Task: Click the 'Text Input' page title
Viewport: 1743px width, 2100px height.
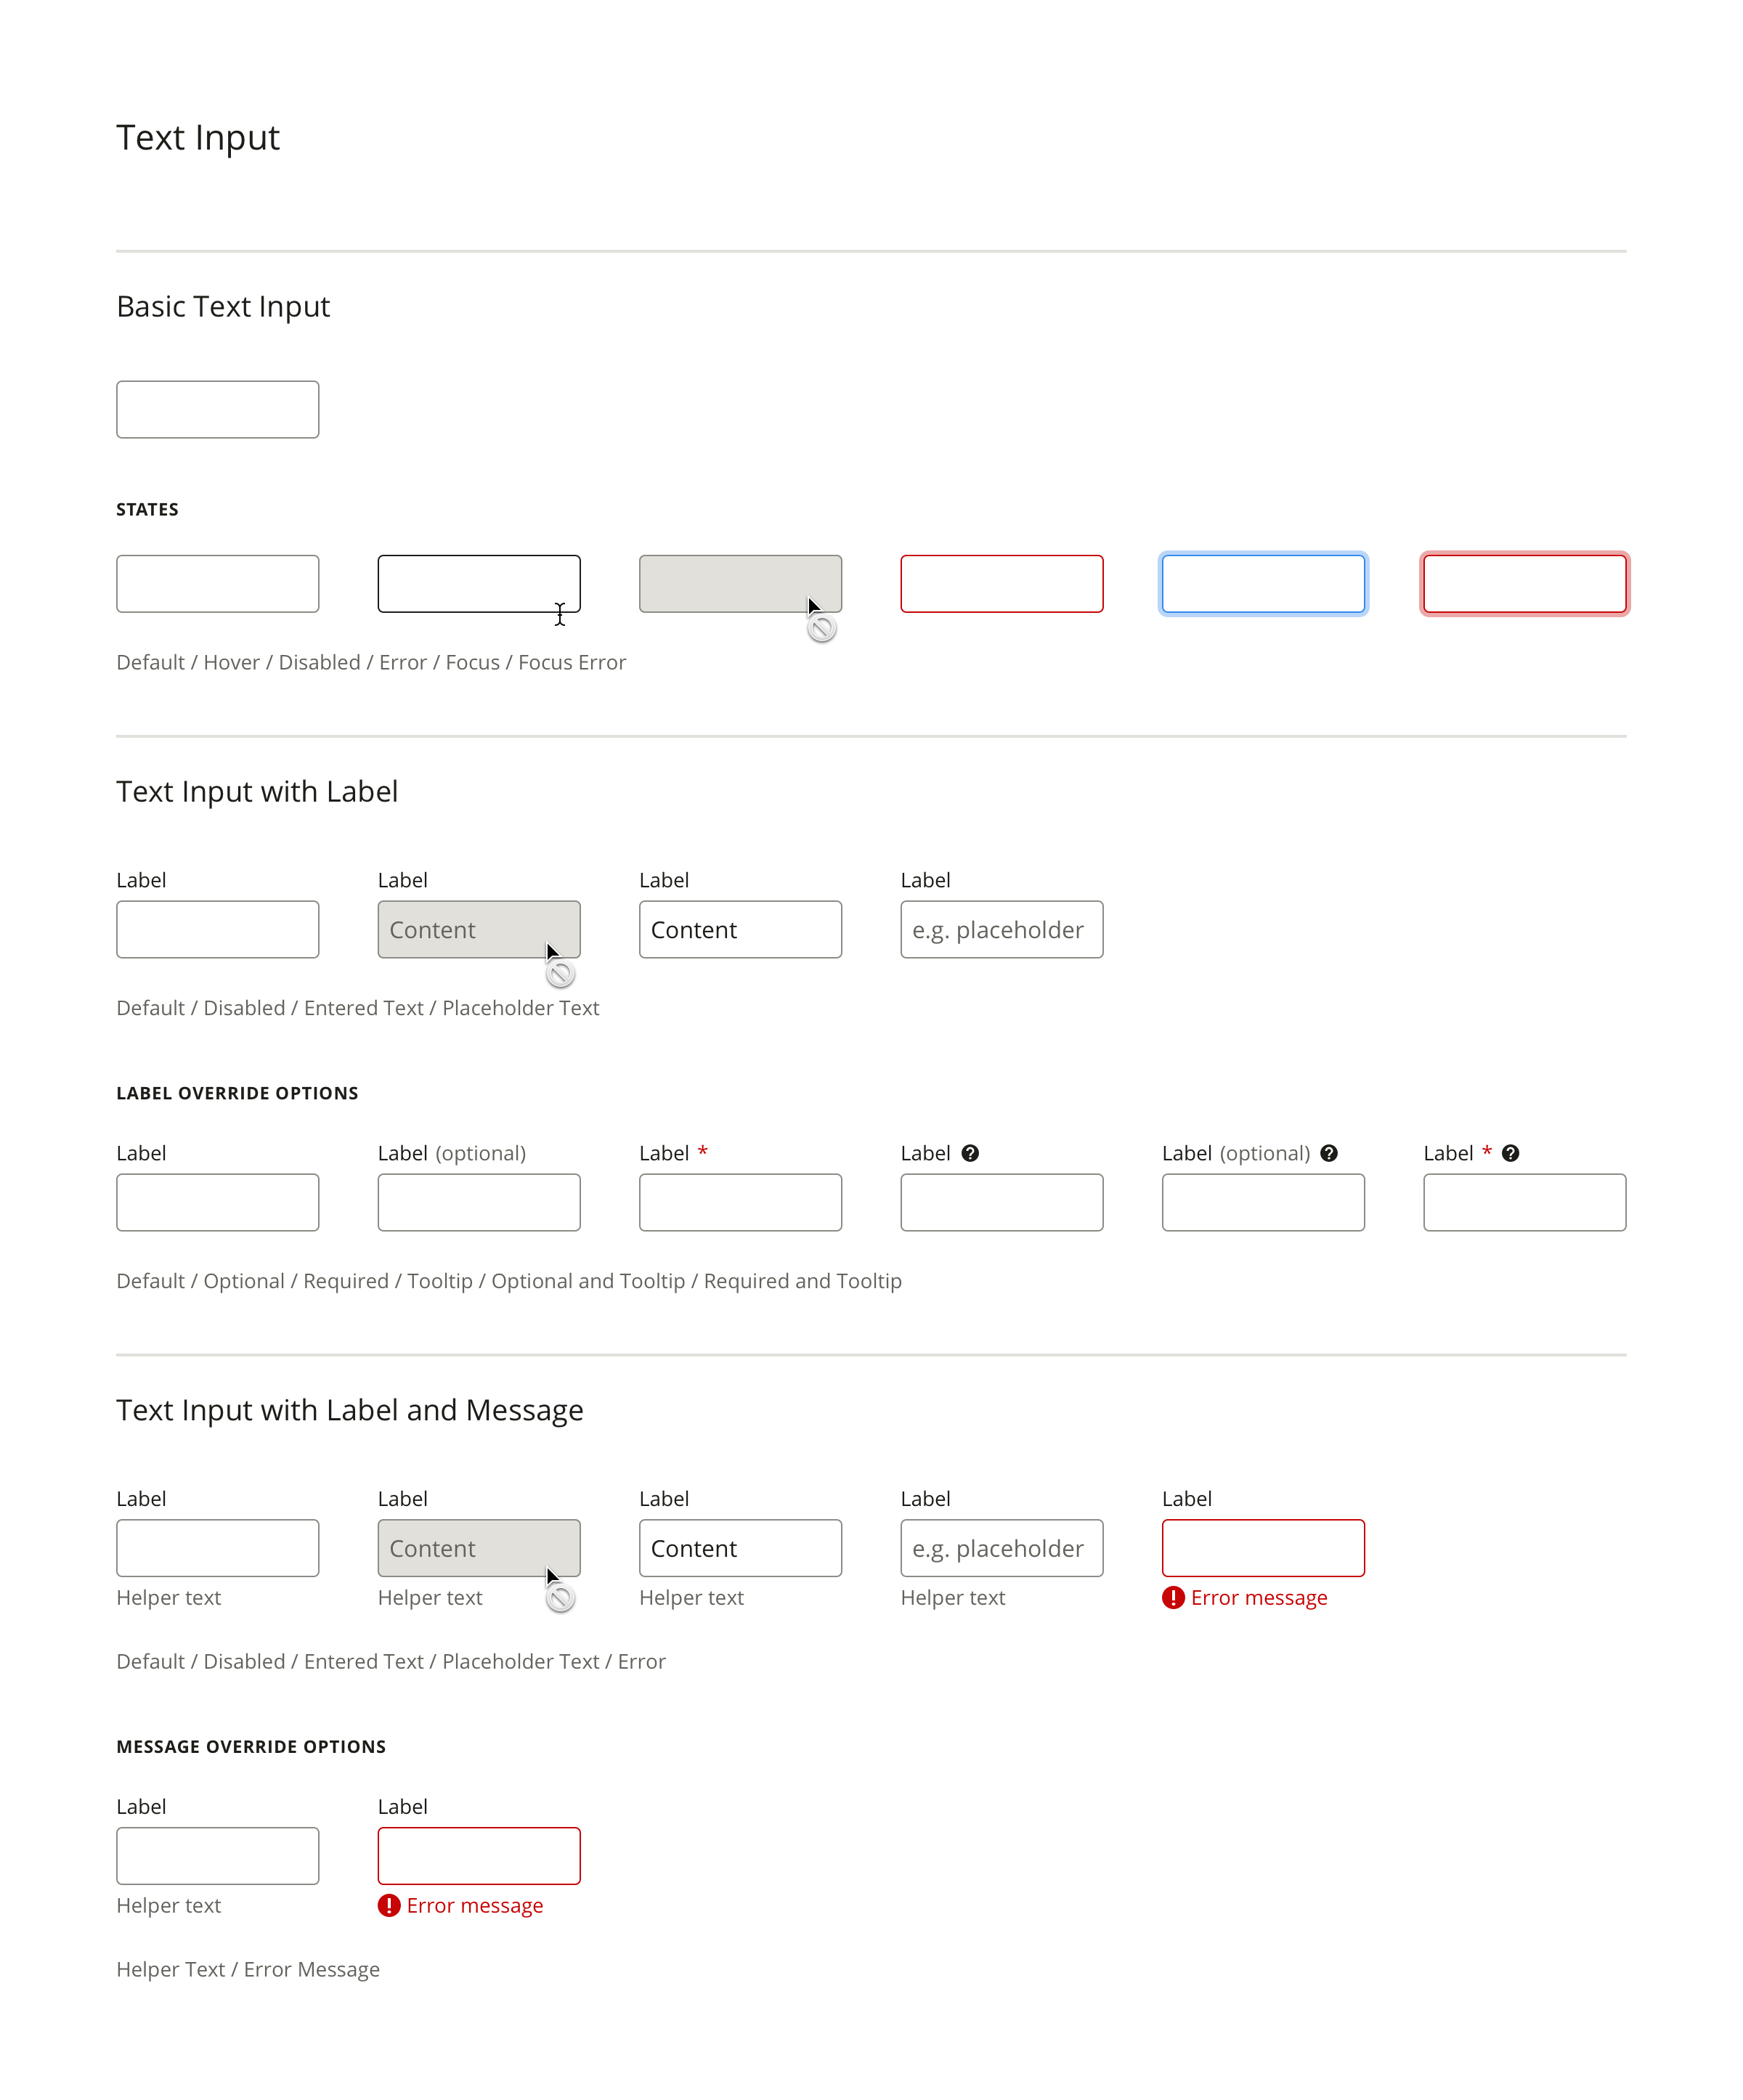Action: coord(198,138)
